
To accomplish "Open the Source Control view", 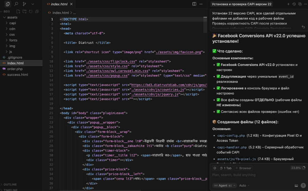I will (24, 4).
